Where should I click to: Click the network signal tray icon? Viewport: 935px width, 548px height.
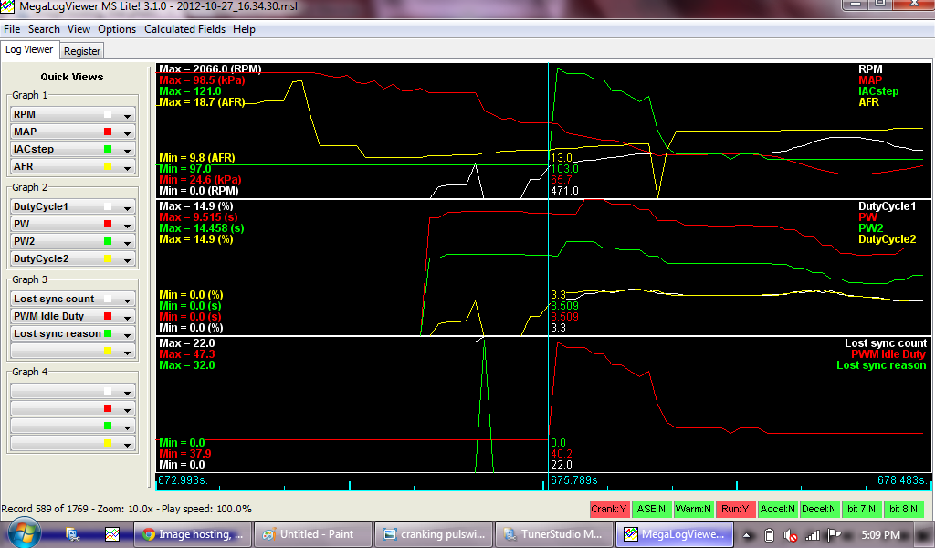tap(812, 535)
